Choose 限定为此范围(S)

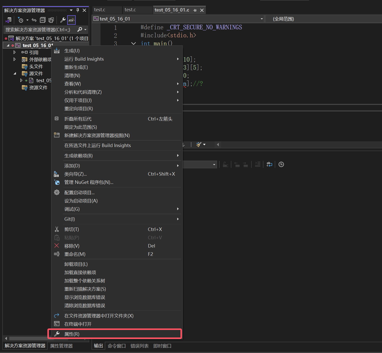(x=117, y=127)
